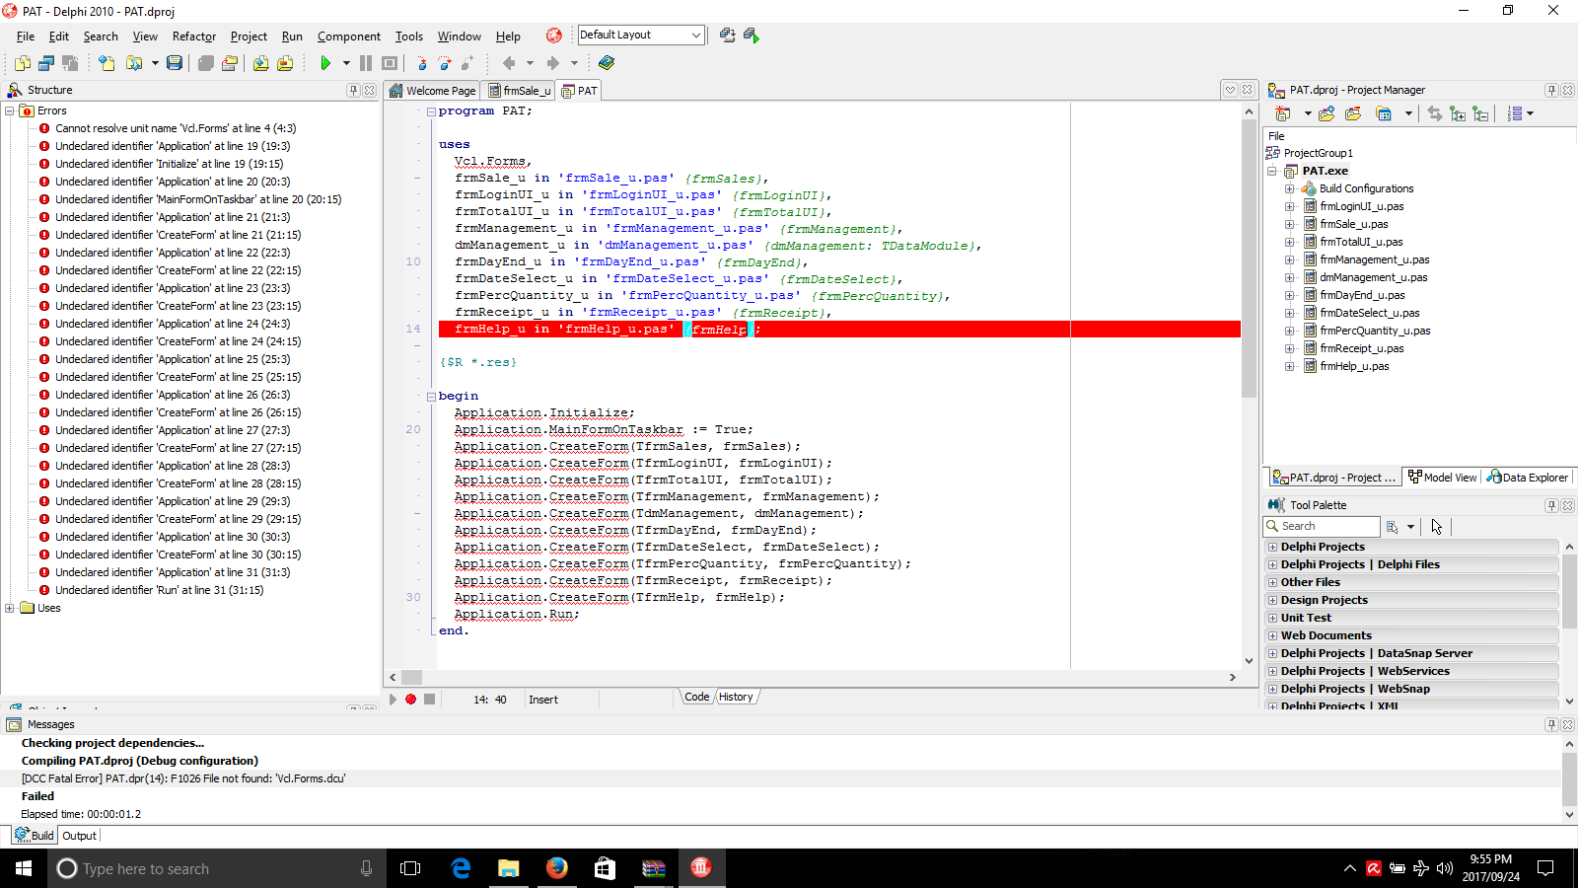Click the Run button on the toolbar
This screenshot has width=1578, height=888.
tap(325, 62)
